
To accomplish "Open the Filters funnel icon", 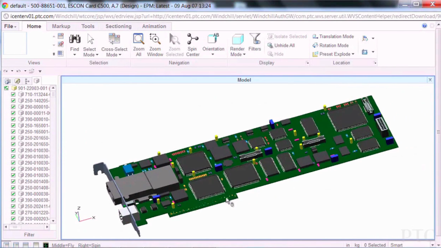I will pyautogui.click(x=255, y=39).
